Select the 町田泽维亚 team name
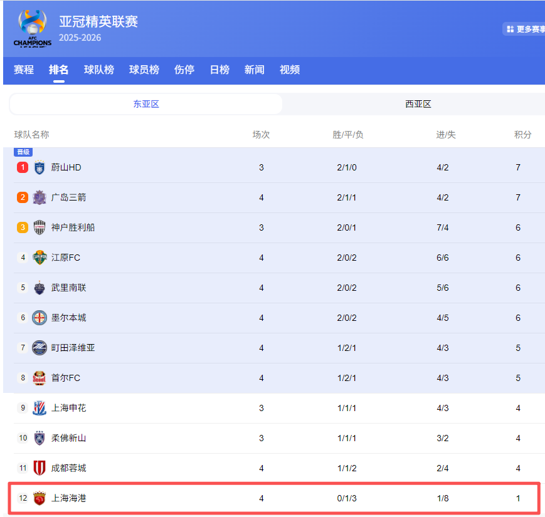The image size is (545, 517). (73, 348)
